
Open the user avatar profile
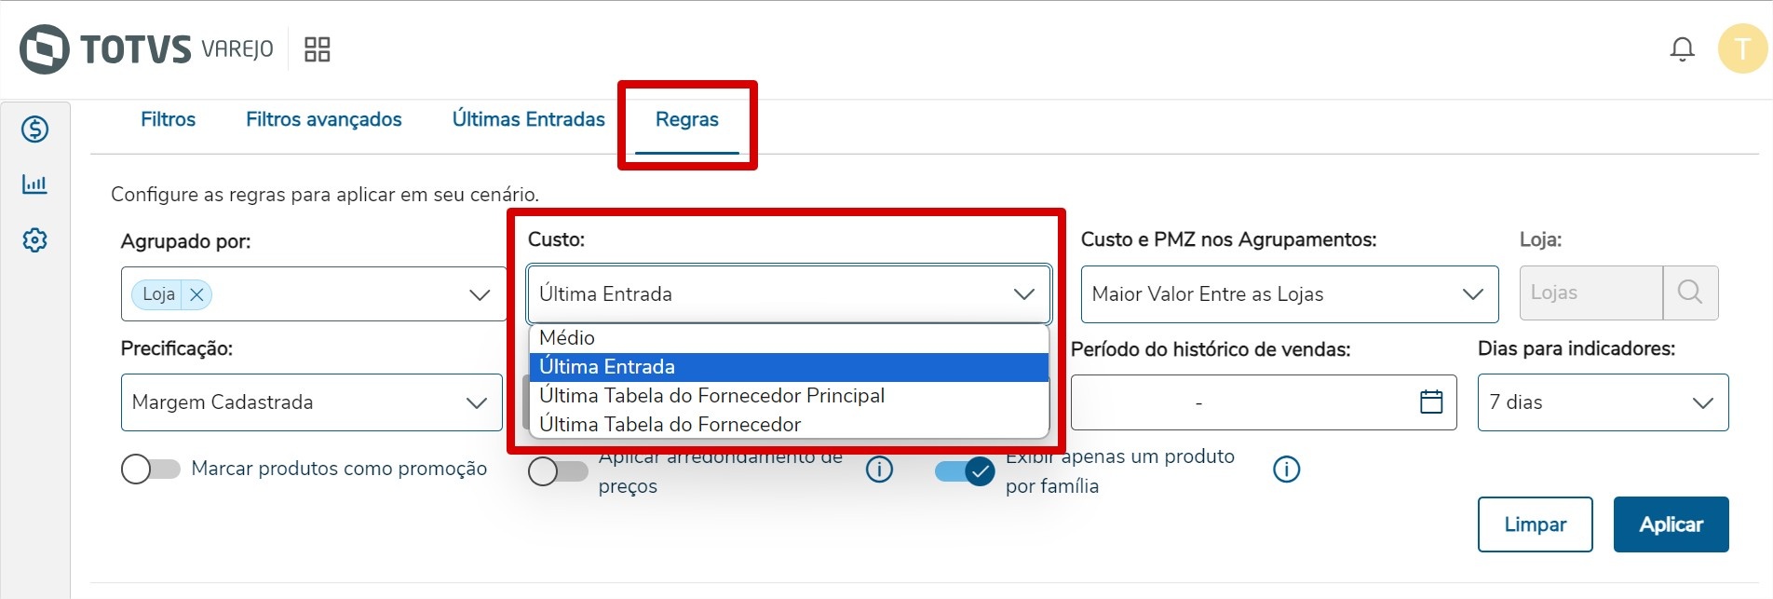(1741, 49)
